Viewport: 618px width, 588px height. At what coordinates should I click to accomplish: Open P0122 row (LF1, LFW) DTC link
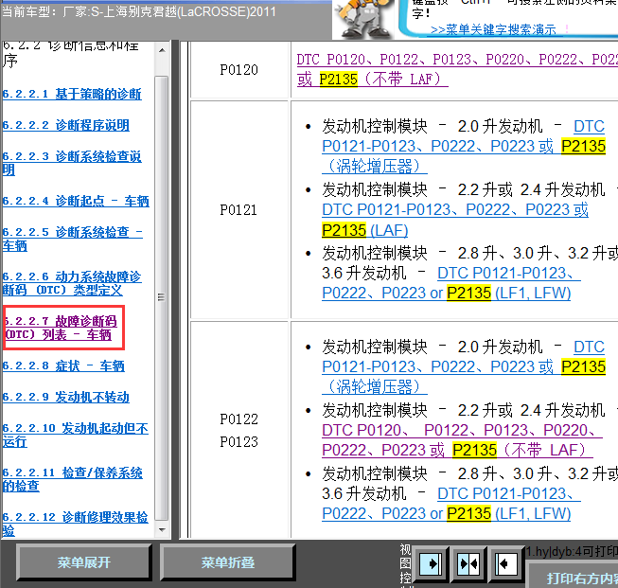pyautogui.click(x=451, y=504)
